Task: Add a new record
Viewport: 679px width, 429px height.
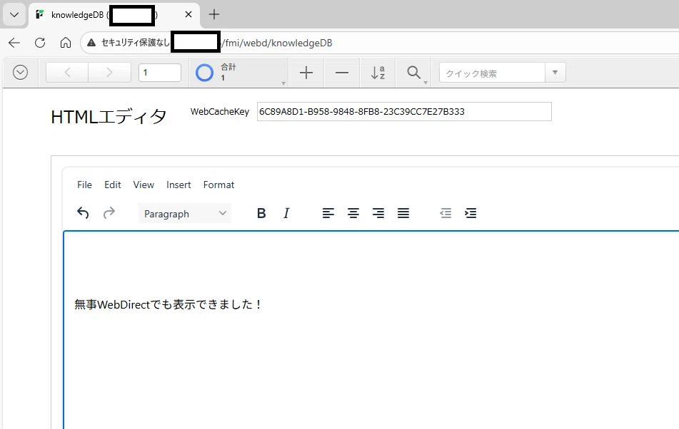Action: click(x=306, y=73)
